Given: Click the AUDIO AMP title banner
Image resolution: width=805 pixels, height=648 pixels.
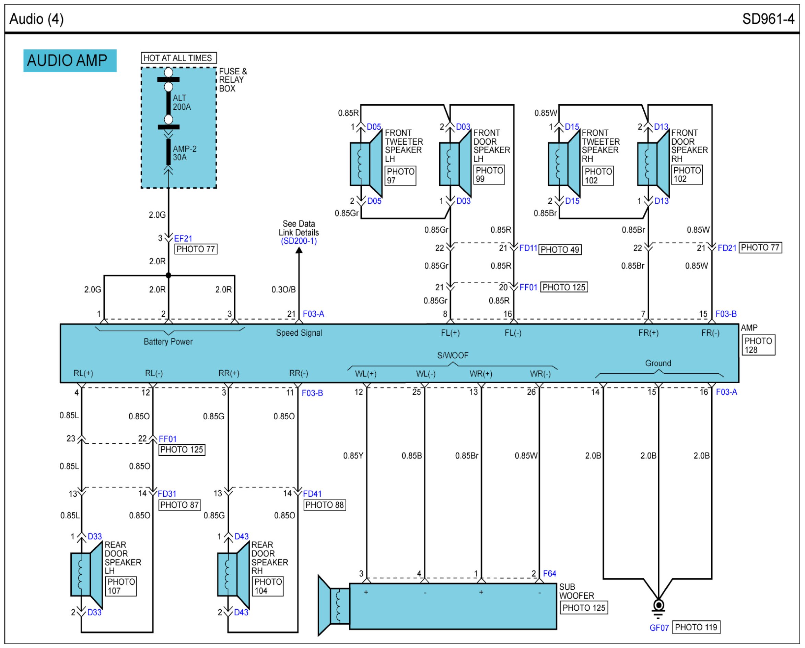Looking at the screenshot, I should (x=70, y=60).
